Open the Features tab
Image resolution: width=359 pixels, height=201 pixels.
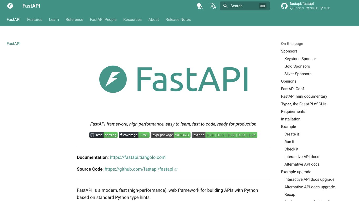click(35, 19)
